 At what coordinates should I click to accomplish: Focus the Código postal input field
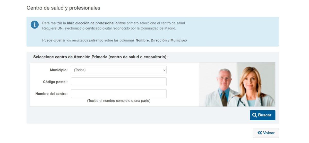(118, 82)
